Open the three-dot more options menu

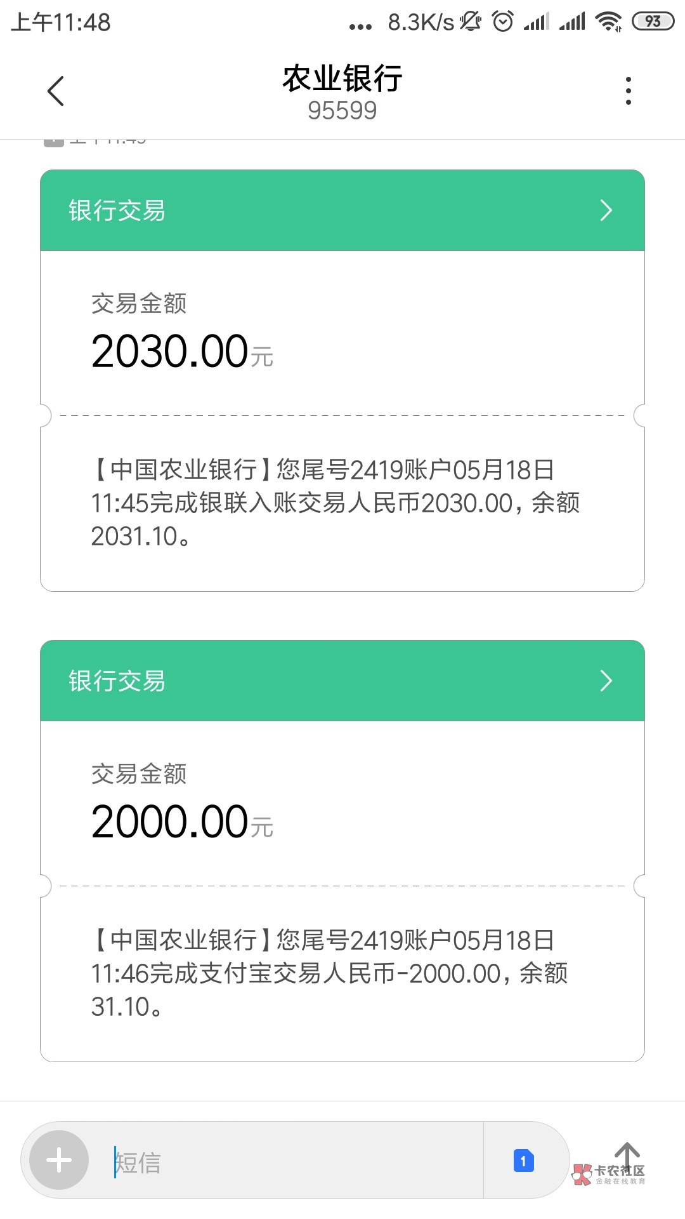pyautogui.click(x=628, y=91)
